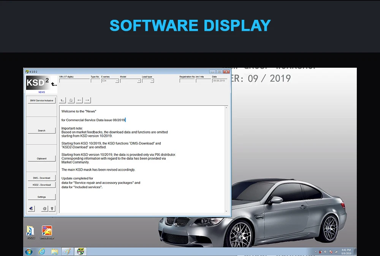Click the Clipboard button
380x256 pixels.
42,159
